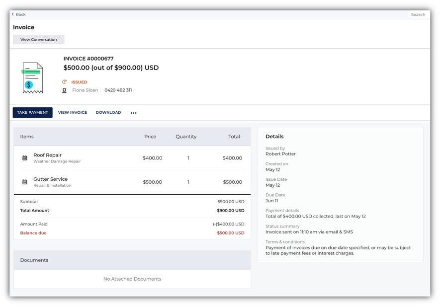Click the Take Payment button
This screenshot has width=448, height=307.
[x=33, y=113]
